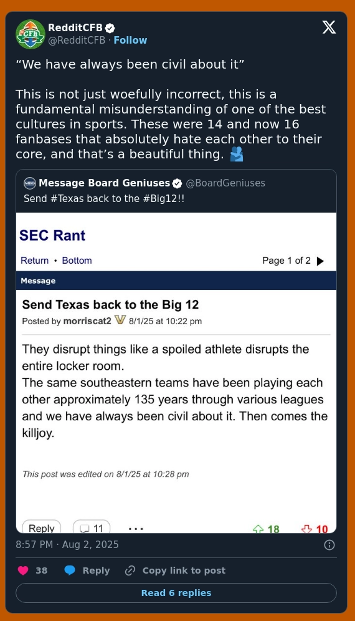This screenshot has width=355, height=621.
Task: Open the info icon beside the timestamp
Action: 329,545
